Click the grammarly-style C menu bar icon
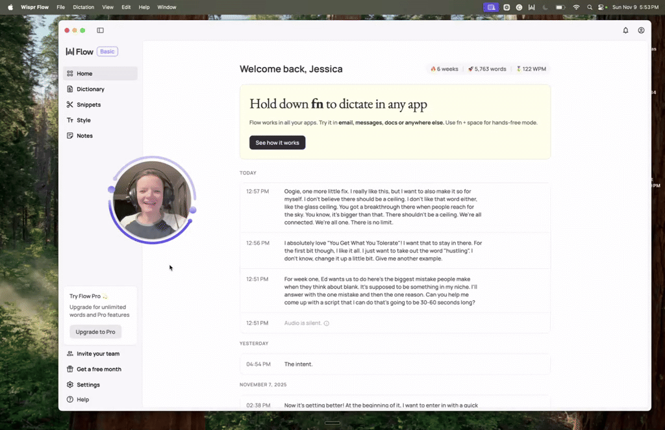The width and height of the screenshot is (665, 430). click(x=519, y=7)
